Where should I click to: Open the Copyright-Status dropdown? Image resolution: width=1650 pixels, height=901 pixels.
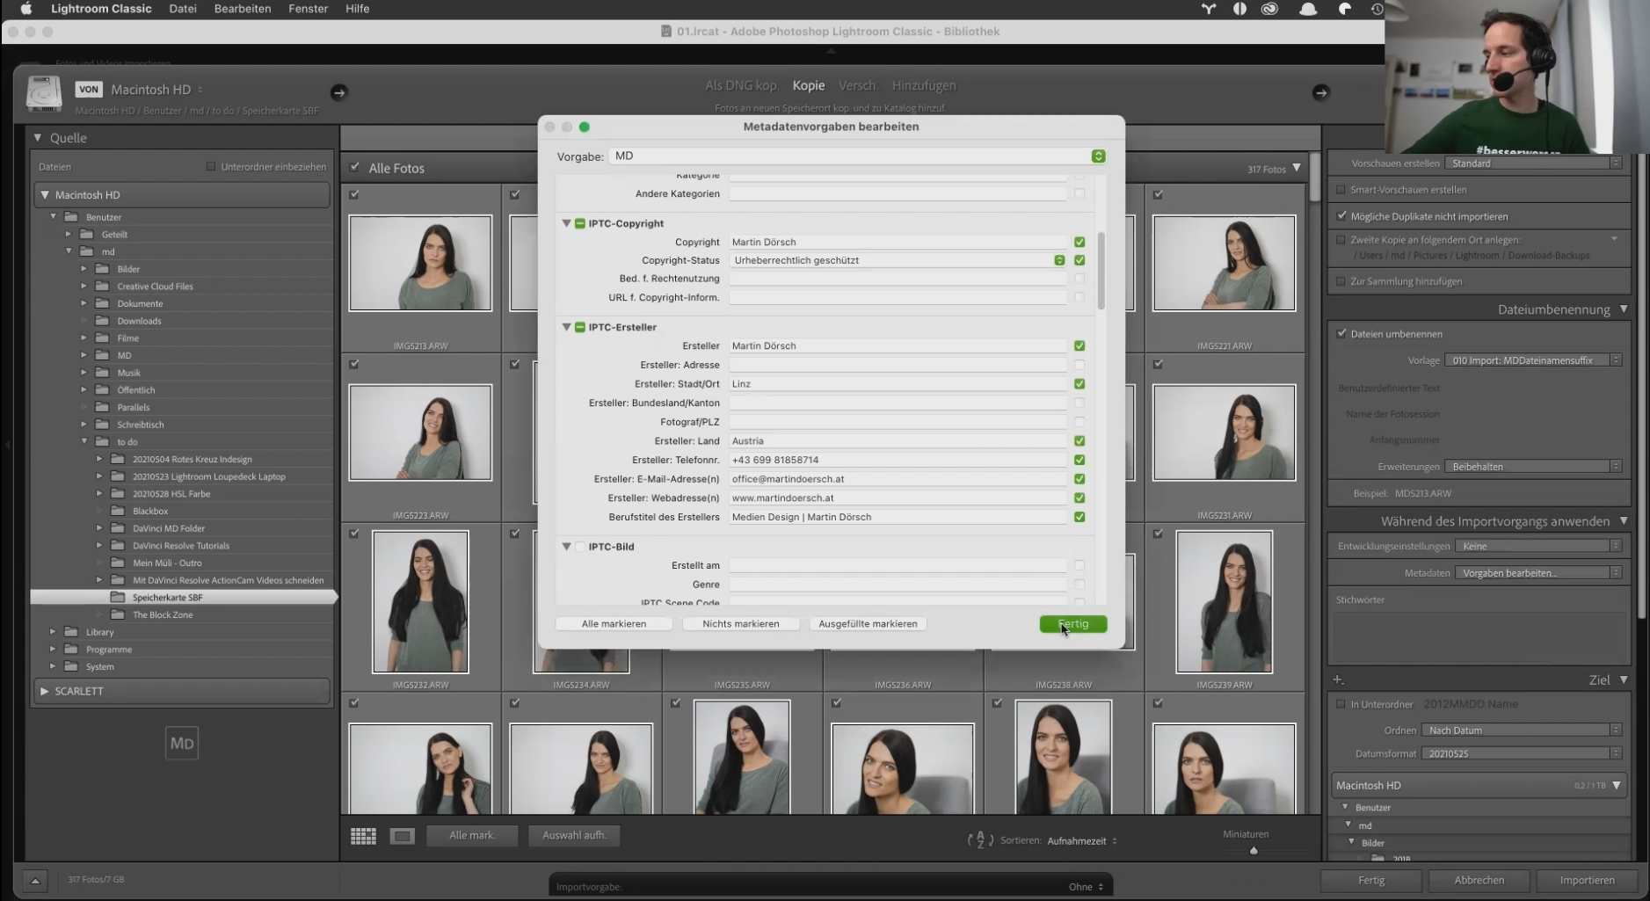1059,260
